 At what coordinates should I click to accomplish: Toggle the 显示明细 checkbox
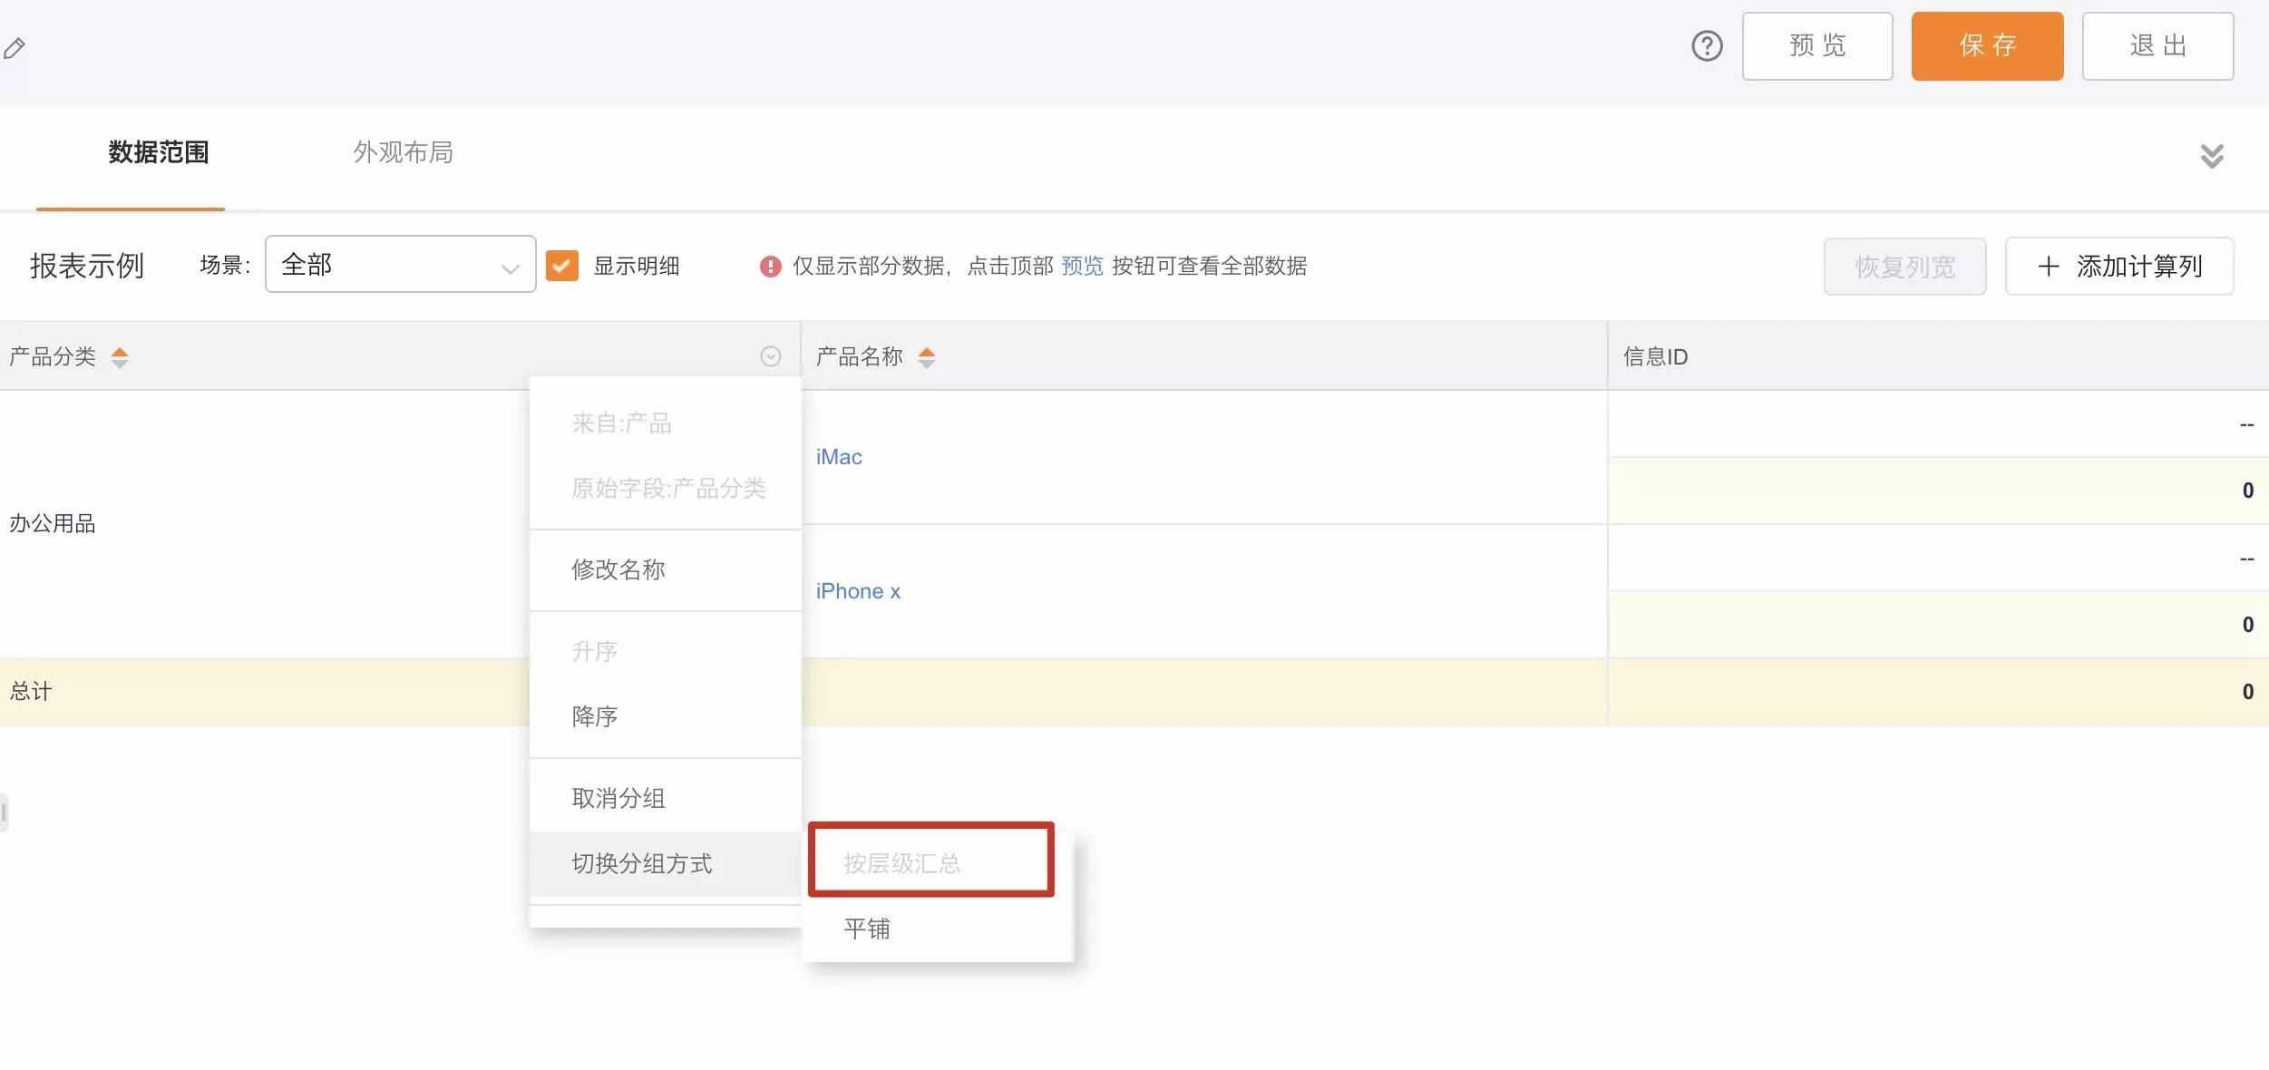562,266
